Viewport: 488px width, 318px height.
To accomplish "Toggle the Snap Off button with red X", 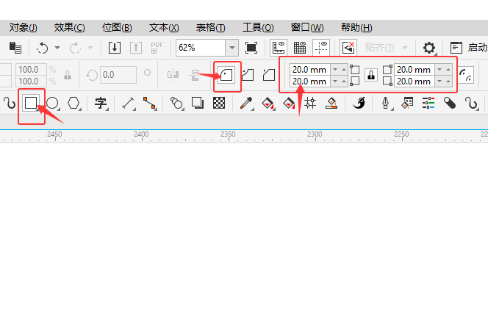I will [348, 48].
